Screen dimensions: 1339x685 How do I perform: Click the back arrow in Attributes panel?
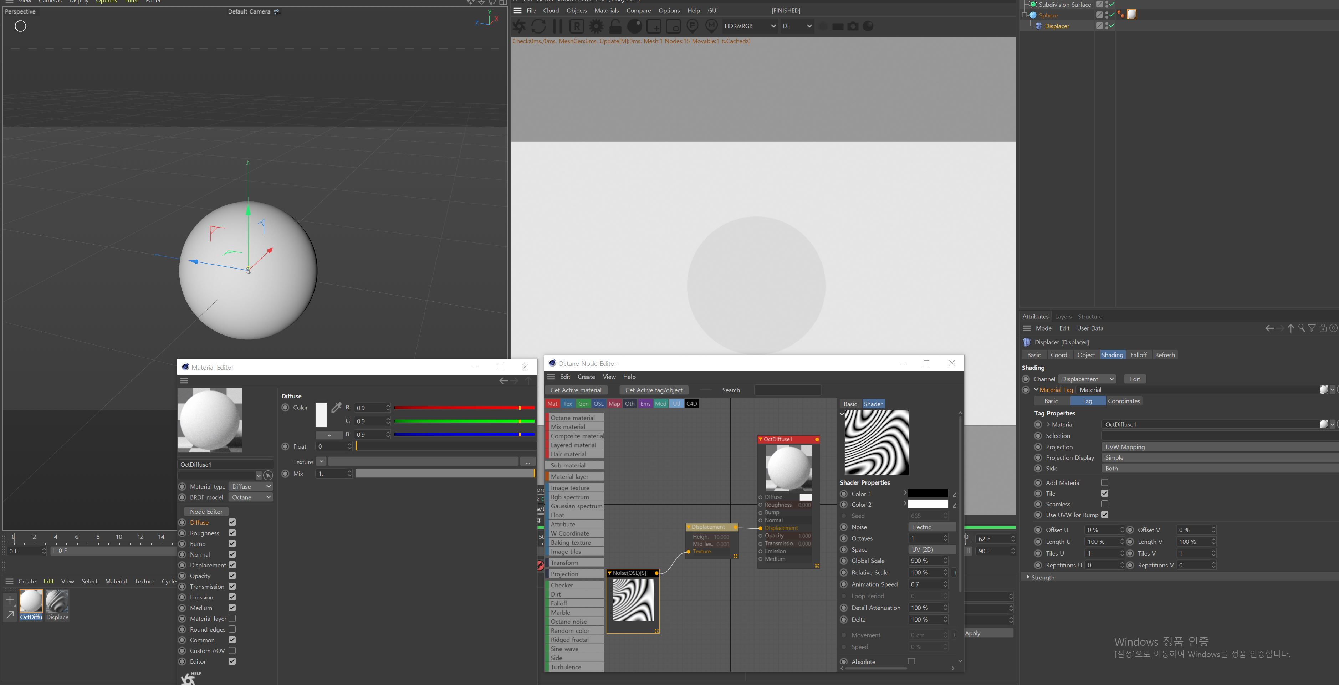pos(1269,328)
